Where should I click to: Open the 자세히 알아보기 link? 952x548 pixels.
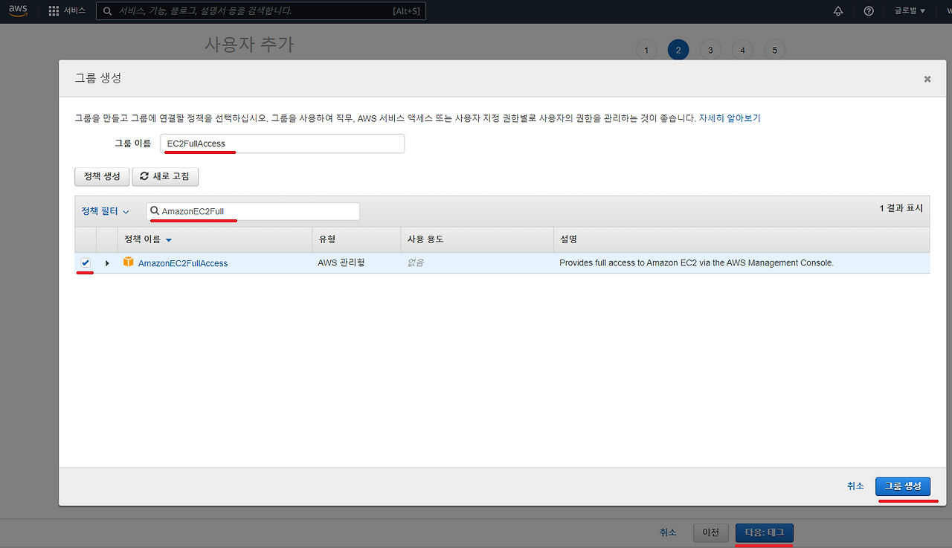[729, 118]
